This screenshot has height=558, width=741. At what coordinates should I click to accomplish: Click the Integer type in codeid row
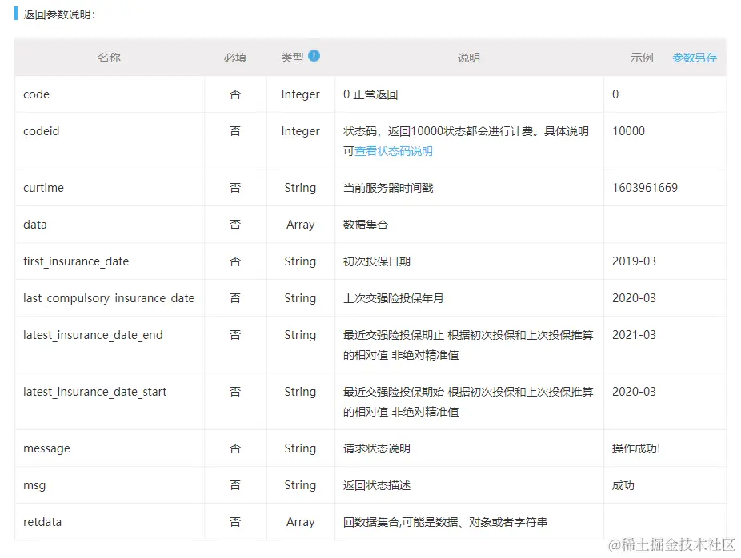tap(301, 131)
